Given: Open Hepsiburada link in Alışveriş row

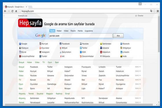Looking at the screenshot, I should tap(69, 98).
